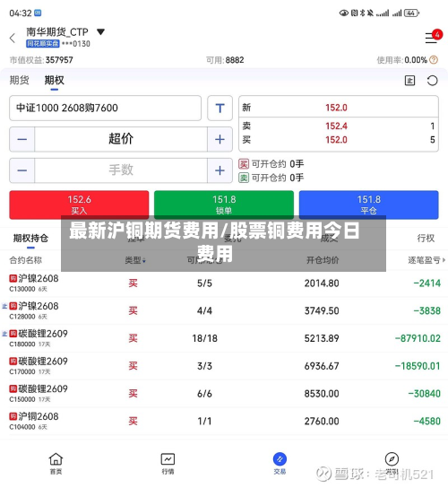This screenshot has width=448, height=488.
Task: Increase 手数 quantity with plus
Action: pos(220,170)
